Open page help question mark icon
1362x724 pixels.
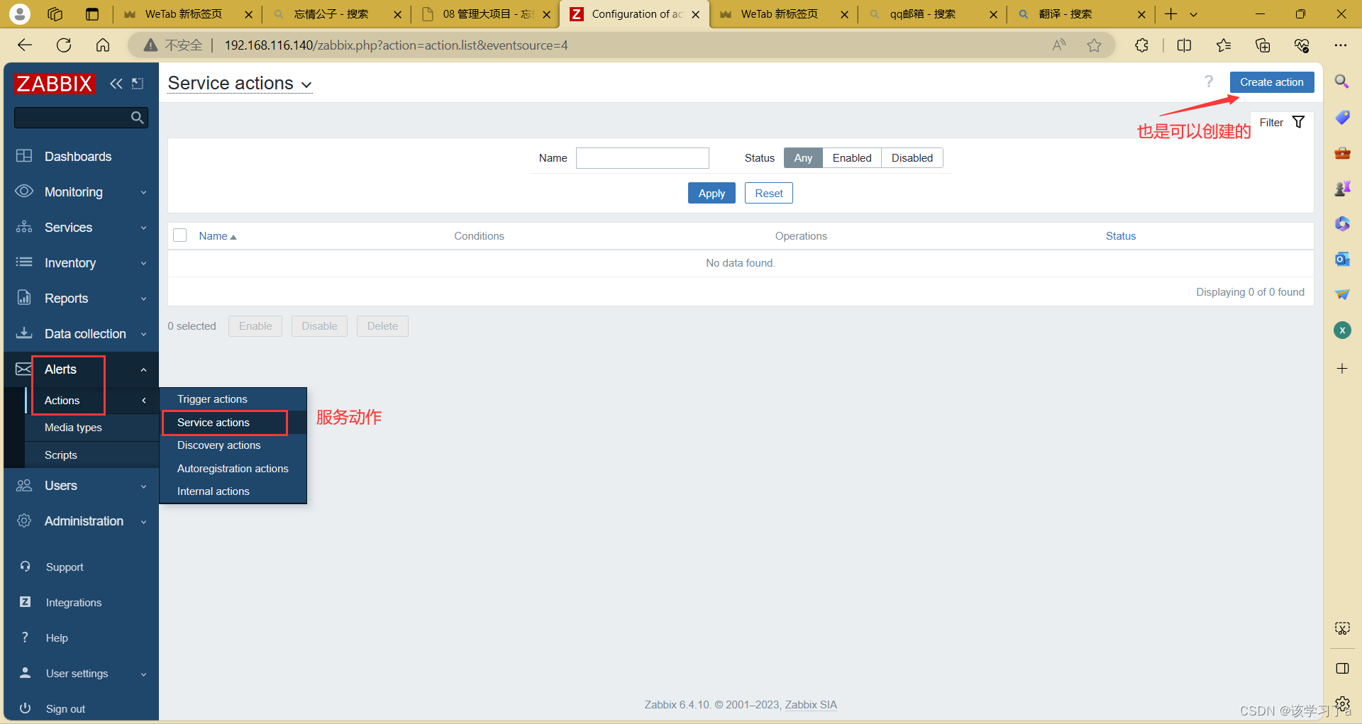pos(1209,82)
